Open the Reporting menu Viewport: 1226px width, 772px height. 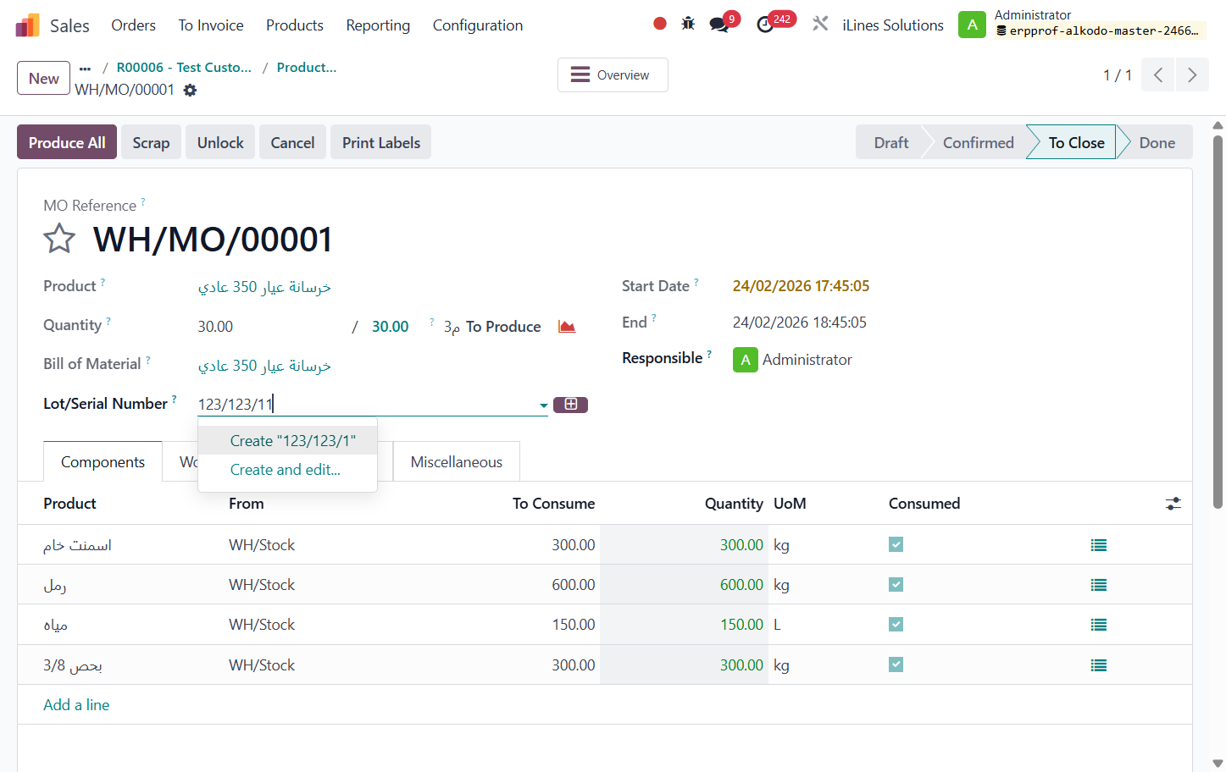click(x=378, y=25)
